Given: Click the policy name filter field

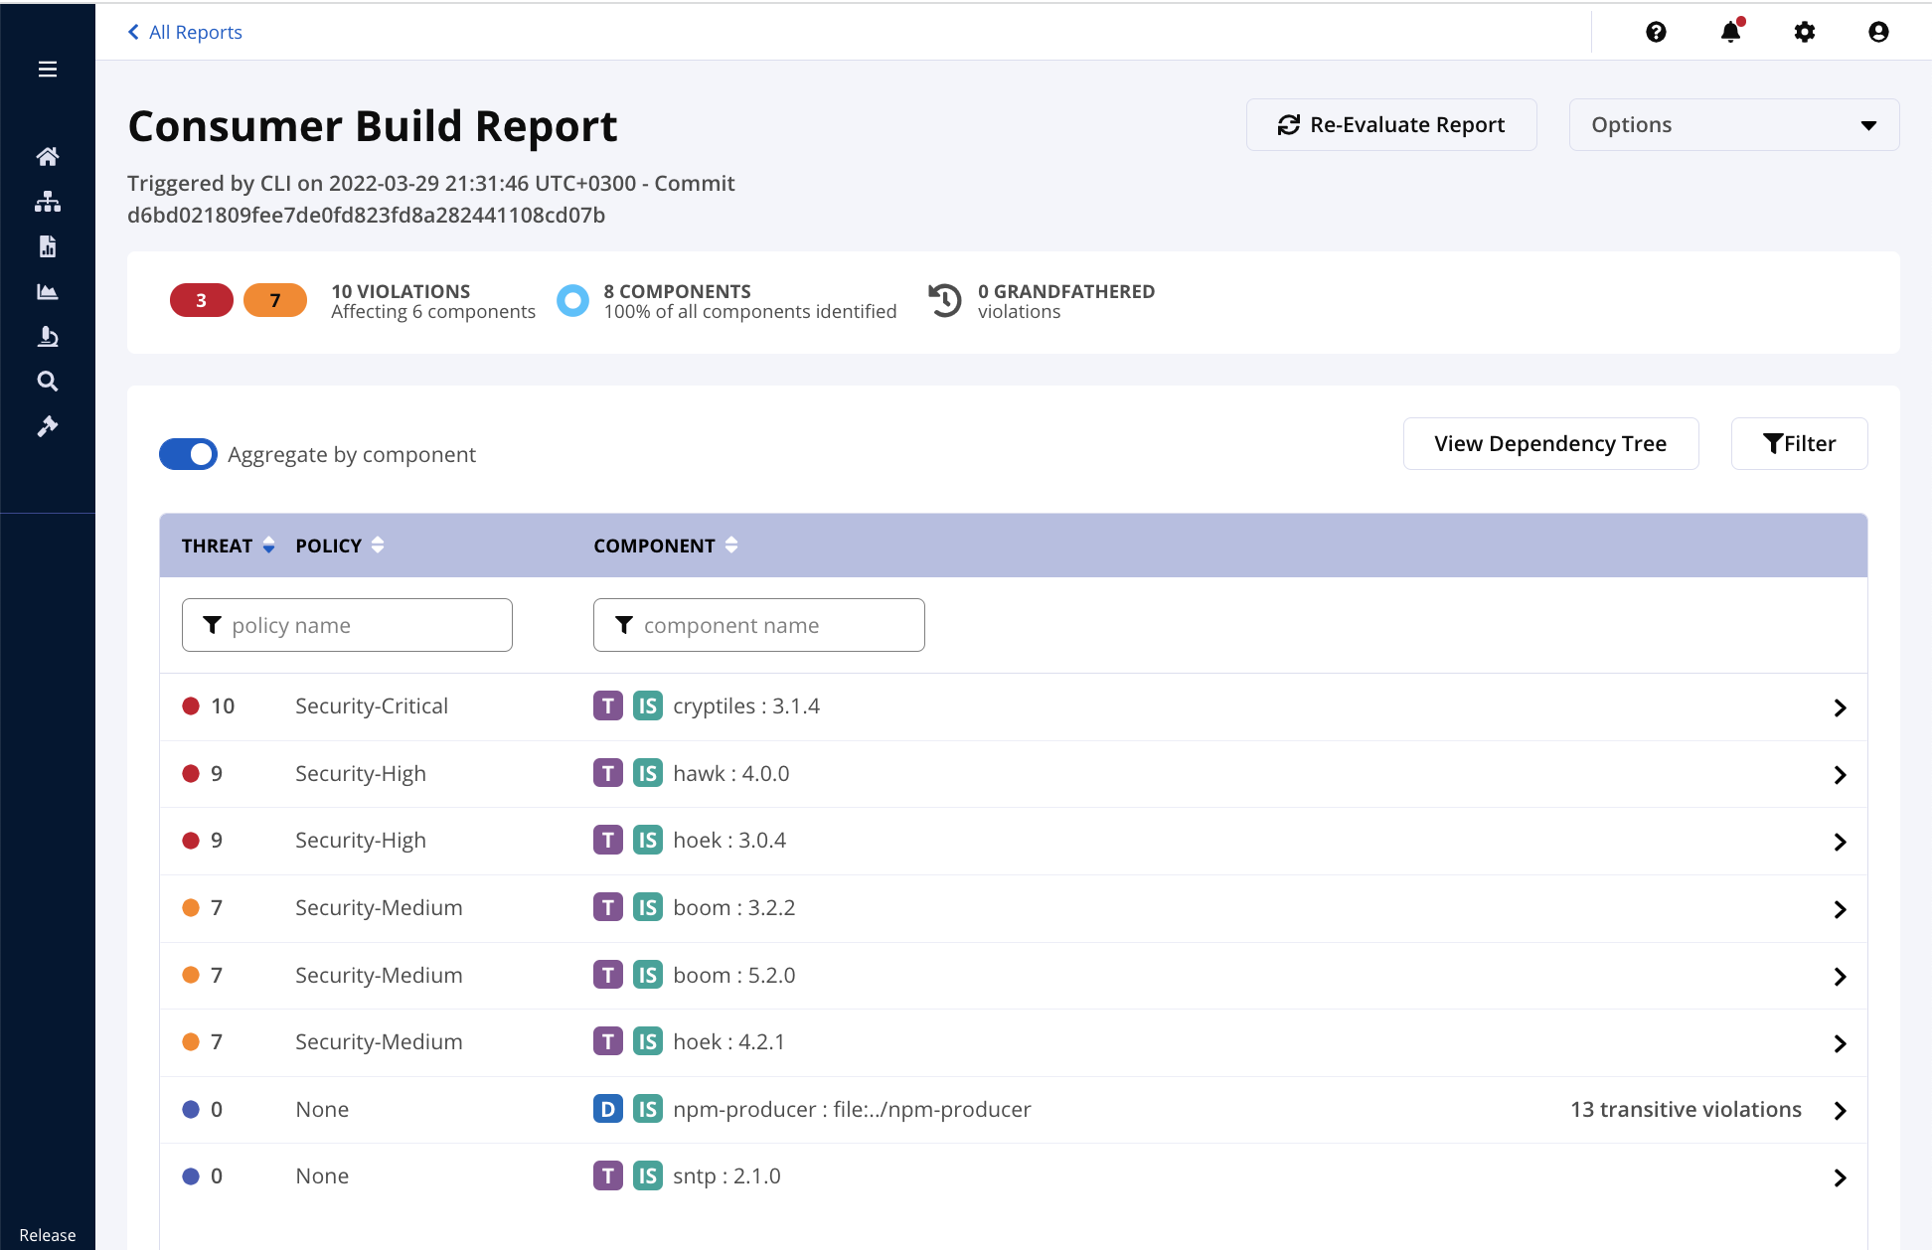Looking at the screenshot, I should 347,625.
